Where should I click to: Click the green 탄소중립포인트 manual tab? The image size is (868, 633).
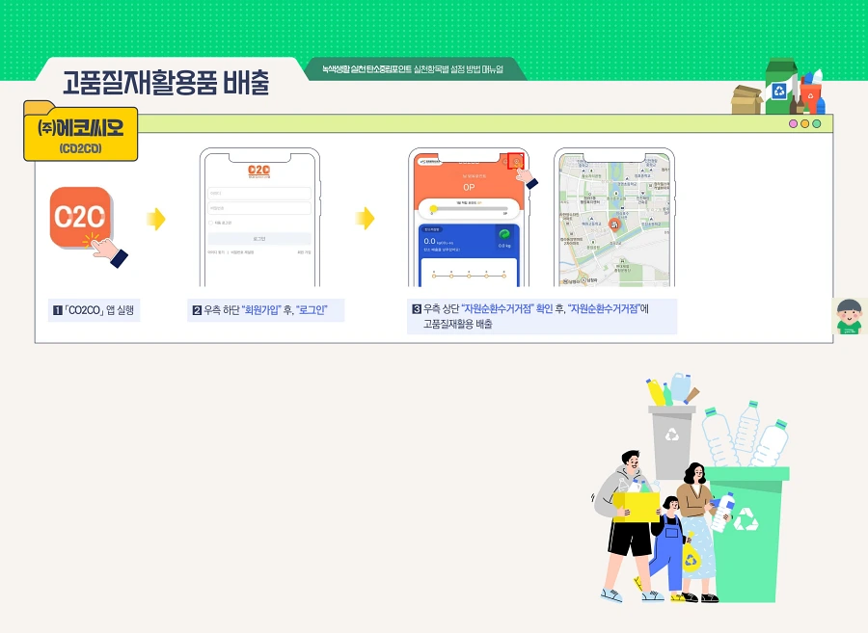tap(414, 69)
